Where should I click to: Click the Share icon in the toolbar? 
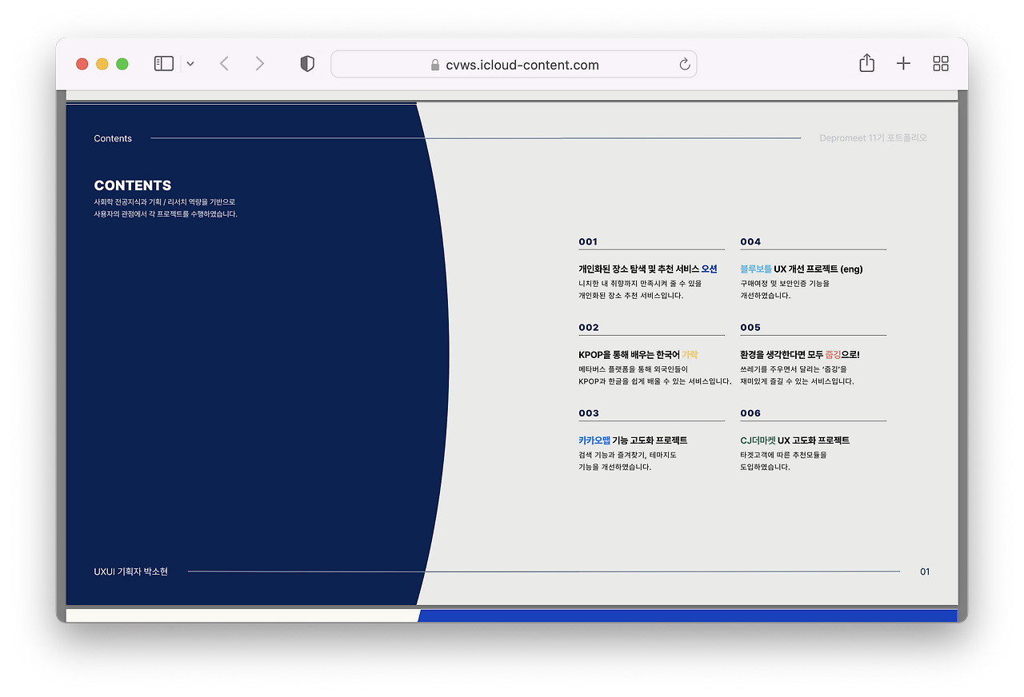point(866,63)
